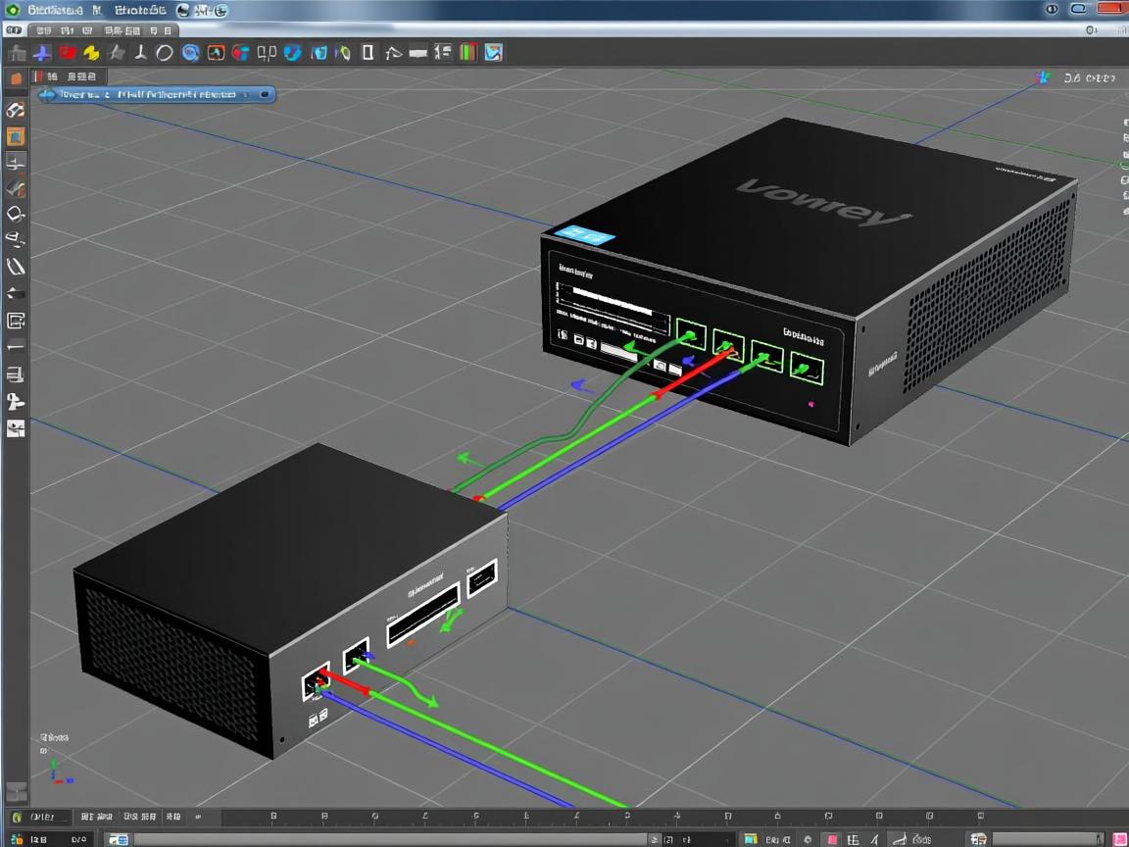The width and height of the screenshot is (1129, 847).
Task: Click the blue spiral globe toolbar icon
Action: tap(191, 52)
